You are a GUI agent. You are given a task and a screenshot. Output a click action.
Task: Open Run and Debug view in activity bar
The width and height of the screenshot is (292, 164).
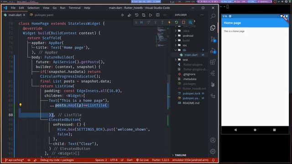tap(213, 51)
